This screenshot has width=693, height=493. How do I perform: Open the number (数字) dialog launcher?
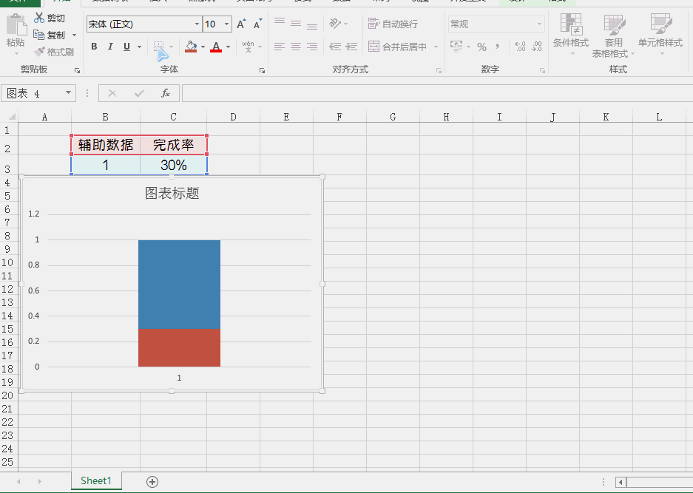(542, 70)
